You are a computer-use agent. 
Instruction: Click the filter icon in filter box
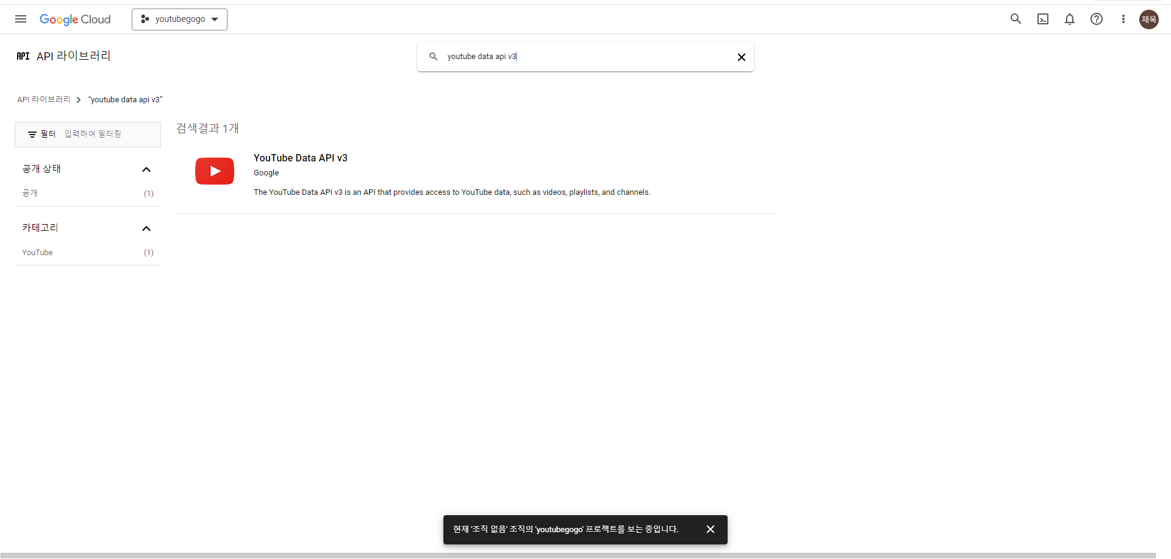32,134
